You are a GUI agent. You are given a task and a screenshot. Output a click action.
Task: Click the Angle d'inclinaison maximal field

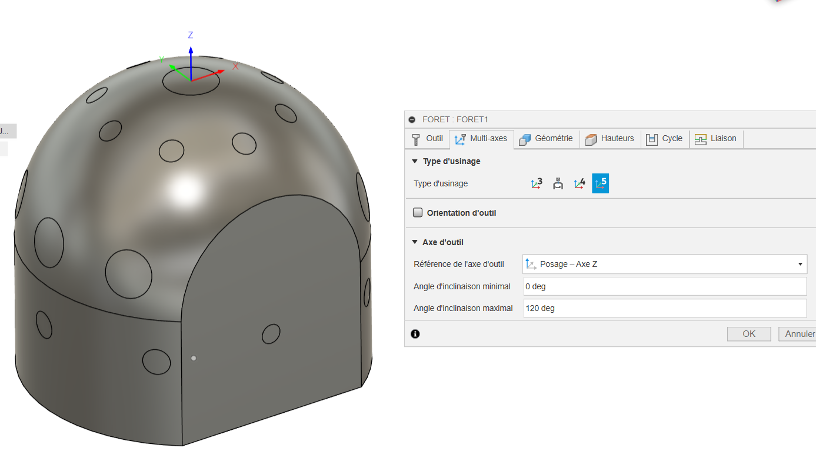pos(664,308)
